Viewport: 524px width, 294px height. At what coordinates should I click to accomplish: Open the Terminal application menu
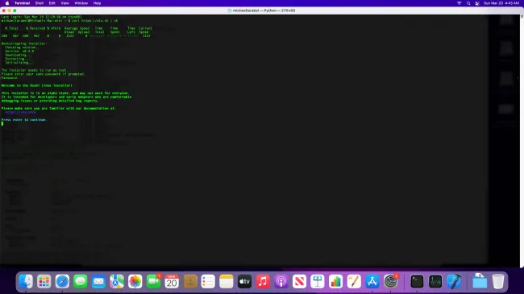point(22,3)
